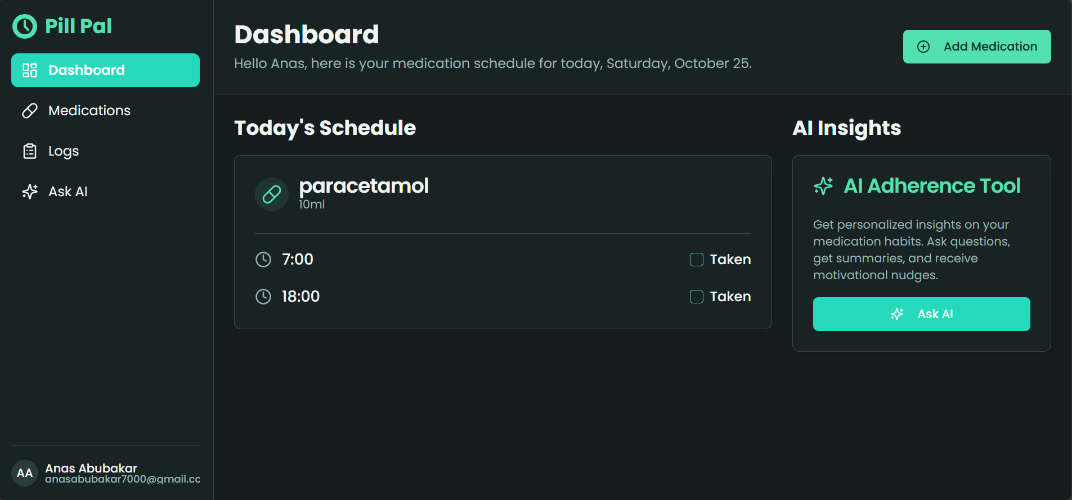Click the Logs clipboard icon
Screen dimensions: 1072x500
(x=30, y=151)
